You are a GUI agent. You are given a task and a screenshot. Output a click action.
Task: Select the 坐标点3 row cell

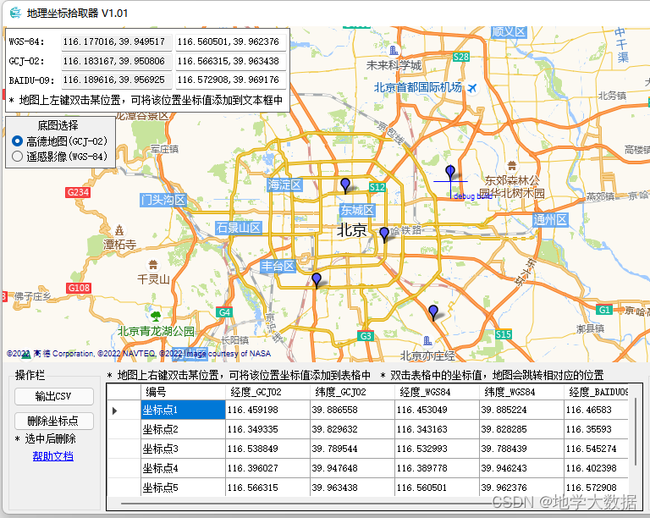point(183,449)
